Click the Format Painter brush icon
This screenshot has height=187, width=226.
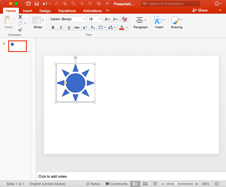pos(20,29)
